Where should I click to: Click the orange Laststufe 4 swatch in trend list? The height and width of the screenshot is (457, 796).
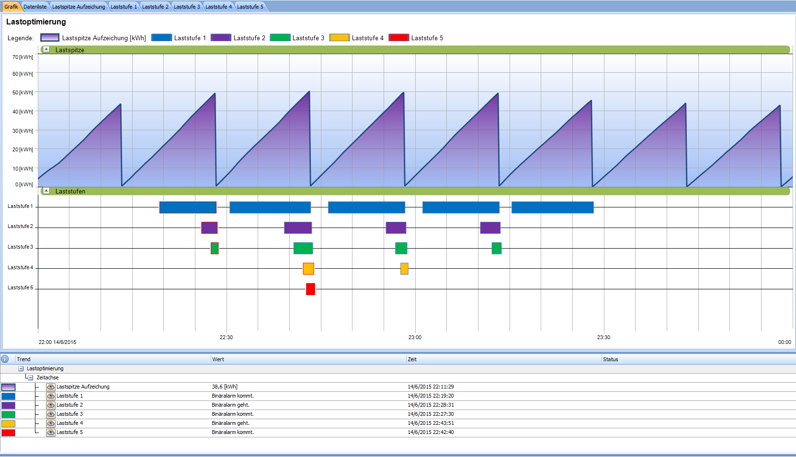point(8,423)
